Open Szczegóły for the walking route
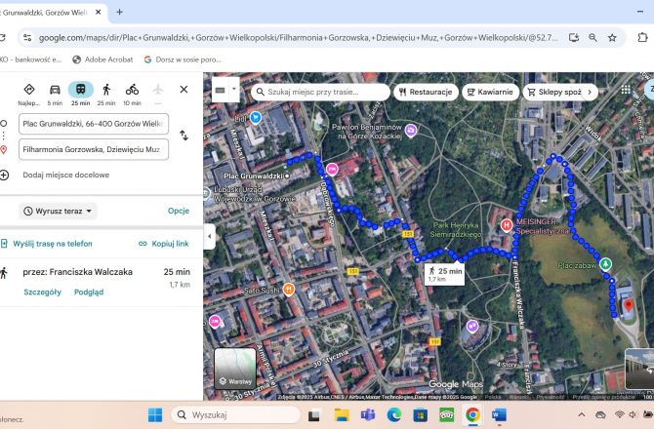 tap(43, 292)
